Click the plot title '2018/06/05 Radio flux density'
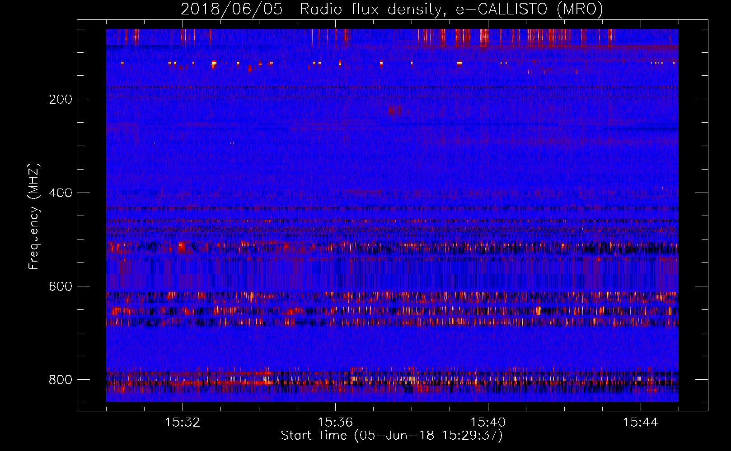The image size is (731, 451). pos(392,9)
